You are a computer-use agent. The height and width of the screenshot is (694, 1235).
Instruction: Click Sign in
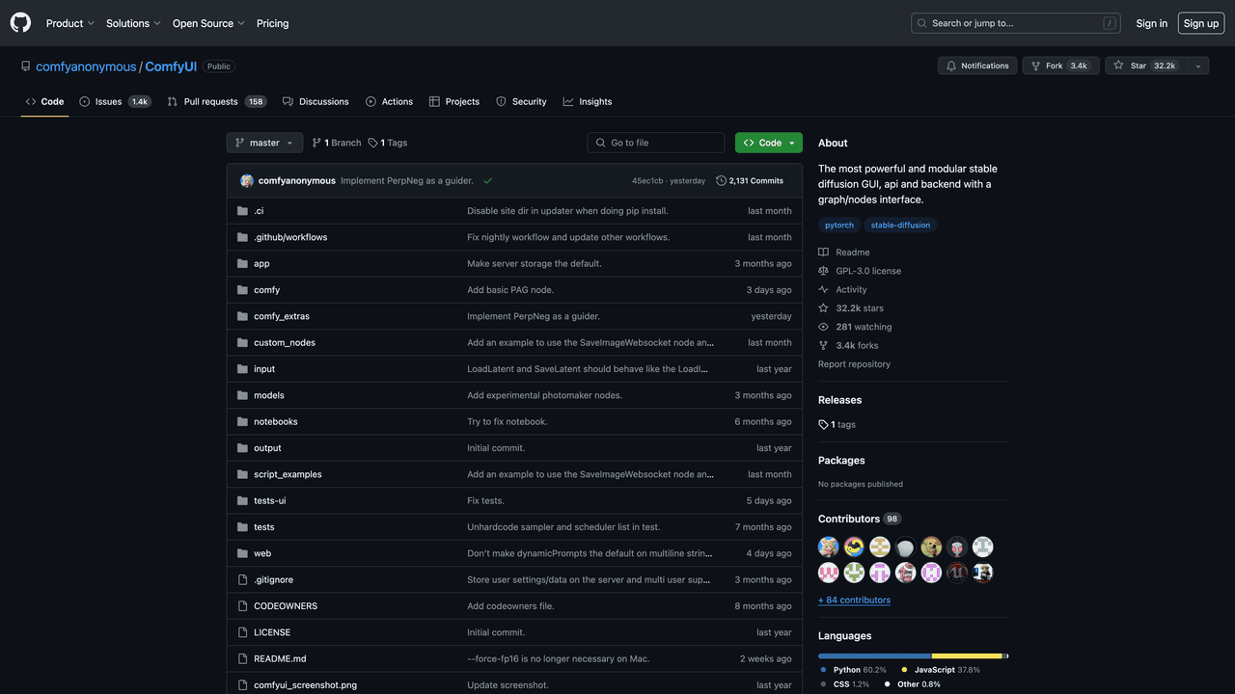pos(1151,23)
